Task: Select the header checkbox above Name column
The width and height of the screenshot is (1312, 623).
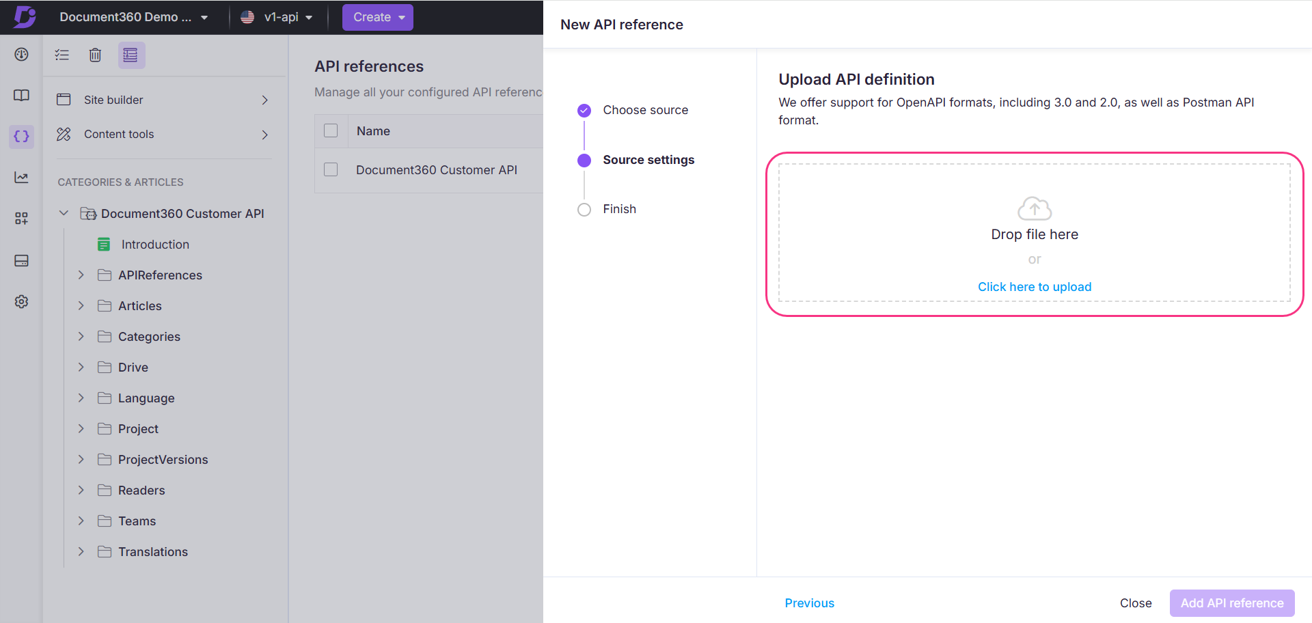Action: point(331,130)
